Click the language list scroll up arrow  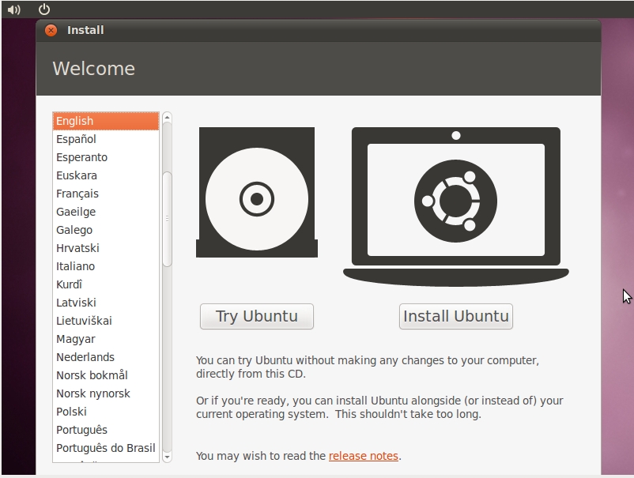[x=167, y=118]
